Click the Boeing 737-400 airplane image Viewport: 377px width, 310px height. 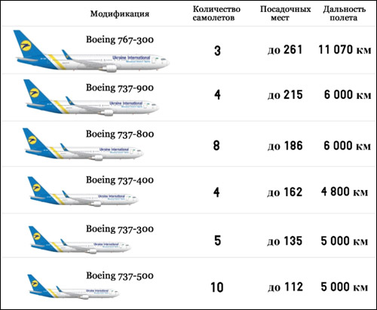[x=82, y=192]
